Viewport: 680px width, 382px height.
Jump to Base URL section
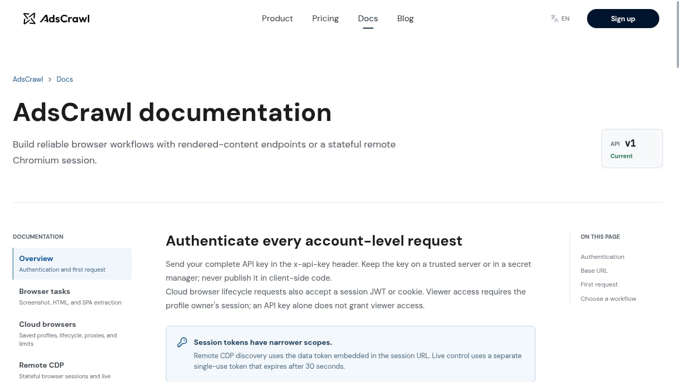click(594, 271)
